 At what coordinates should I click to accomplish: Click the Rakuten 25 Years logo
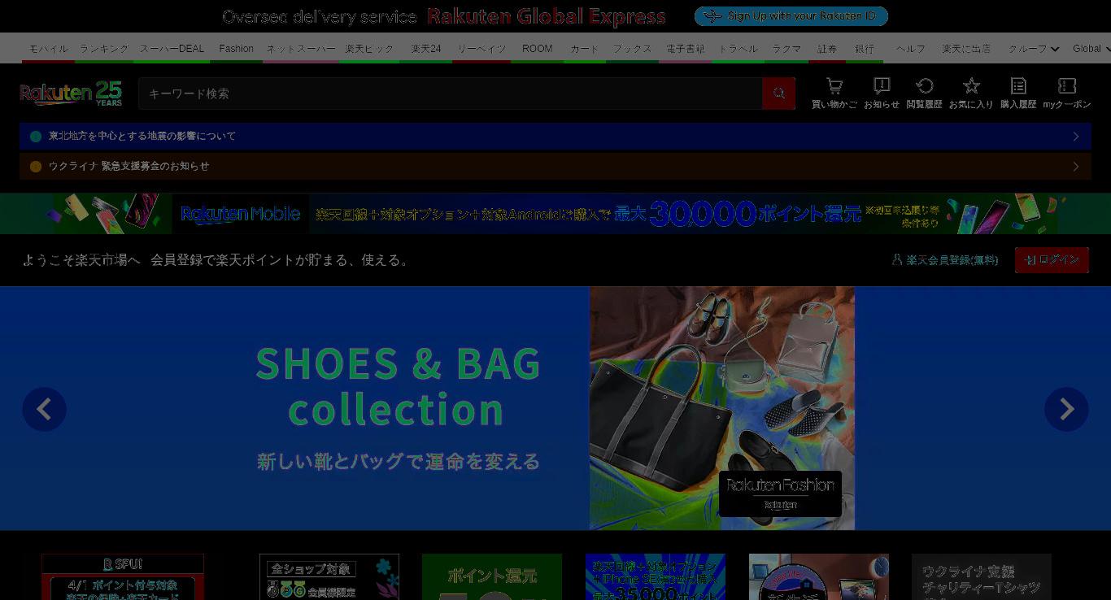click(71, 93)
